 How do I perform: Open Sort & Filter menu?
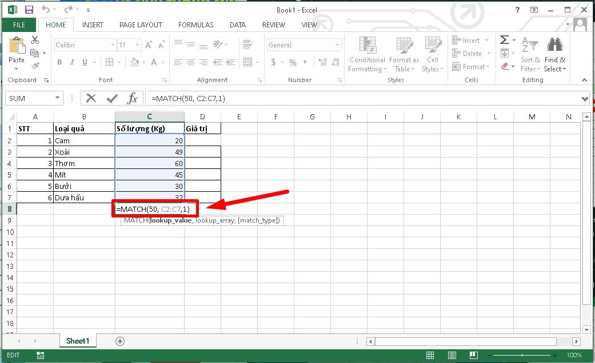530,54
